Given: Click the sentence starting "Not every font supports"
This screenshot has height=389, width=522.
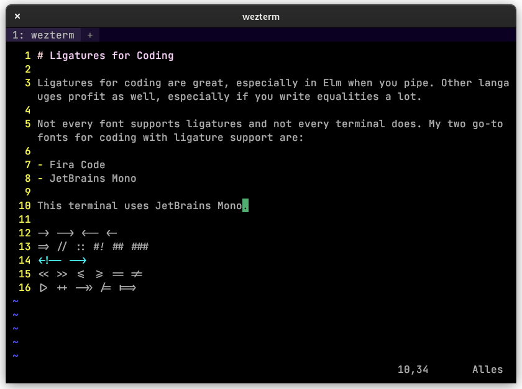Looking at the screenshot, I should pos(270,123).
